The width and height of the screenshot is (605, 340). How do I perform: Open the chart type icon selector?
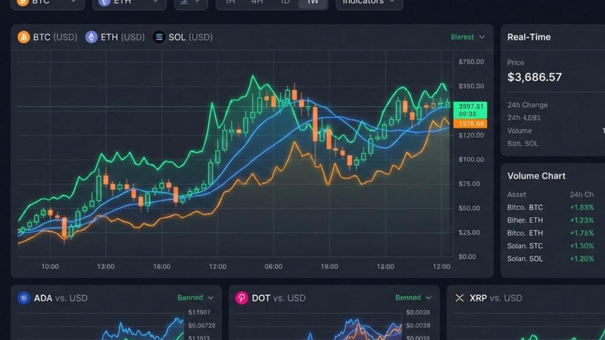coord(190,2)
